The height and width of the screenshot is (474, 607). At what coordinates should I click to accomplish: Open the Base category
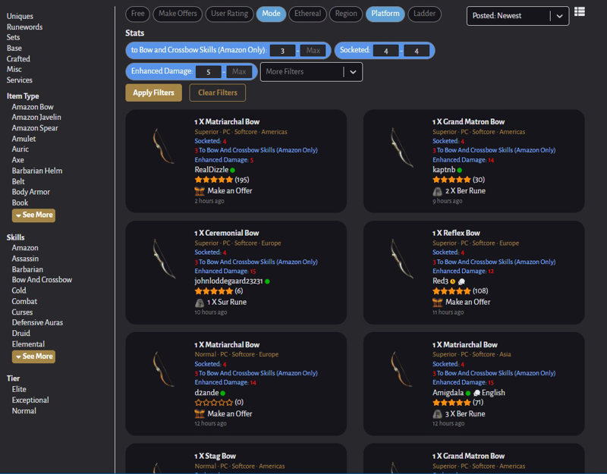(x=14, y=49)
